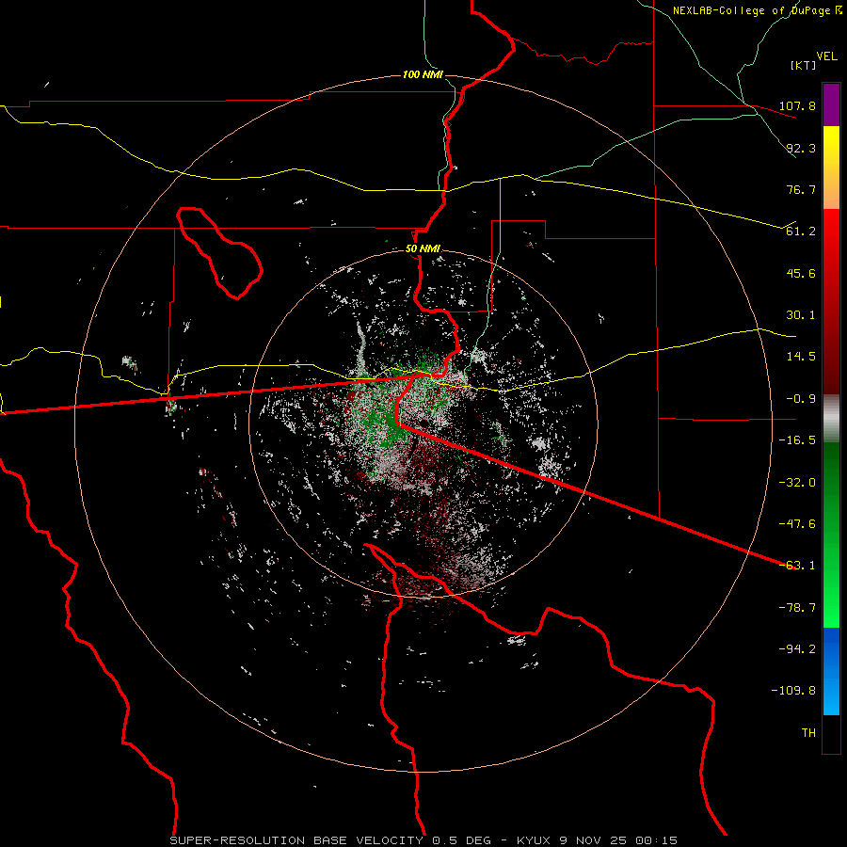Viewport: 847px width, 847px height.
Task: Click the blue segment of velocity color bar
Action: click(x=831, y=671)
